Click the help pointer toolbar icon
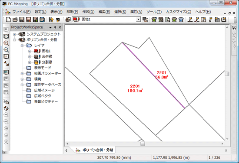This screenshot has height=163, width=239. click(x=51, y=20)
